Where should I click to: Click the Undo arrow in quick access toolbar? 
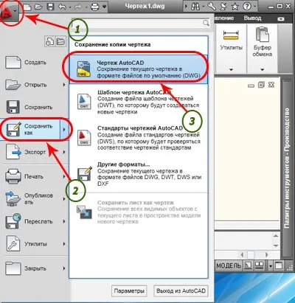click(x=63, y=7)
